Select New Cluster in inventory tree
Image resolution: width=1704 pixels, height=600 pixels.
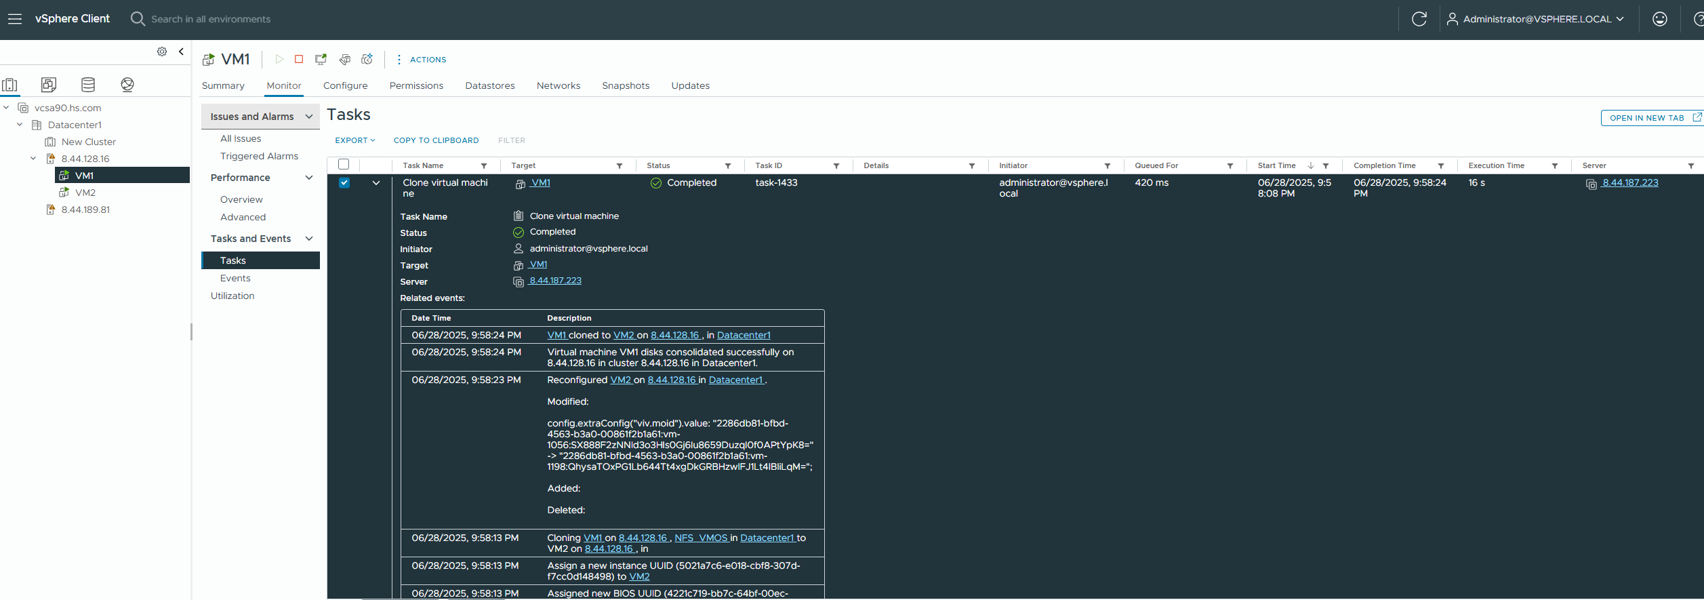[89, 142]
